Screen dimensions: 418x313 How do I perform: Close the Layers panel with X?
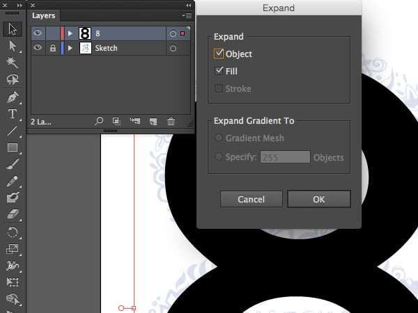[x=33, y=5]
